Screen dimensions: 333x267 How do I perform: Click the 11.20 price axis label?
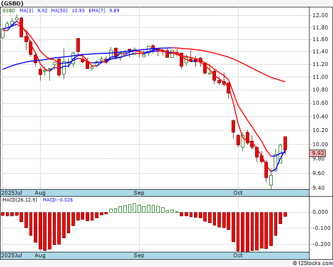(x=320, y=64)
